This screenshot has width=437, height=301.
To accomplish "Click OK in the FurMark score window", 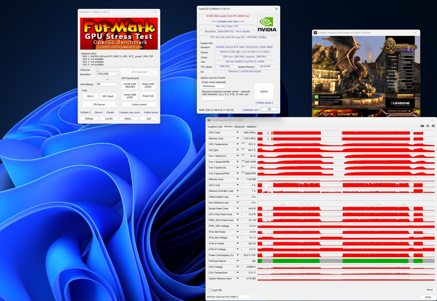I will tap(269, 109).
